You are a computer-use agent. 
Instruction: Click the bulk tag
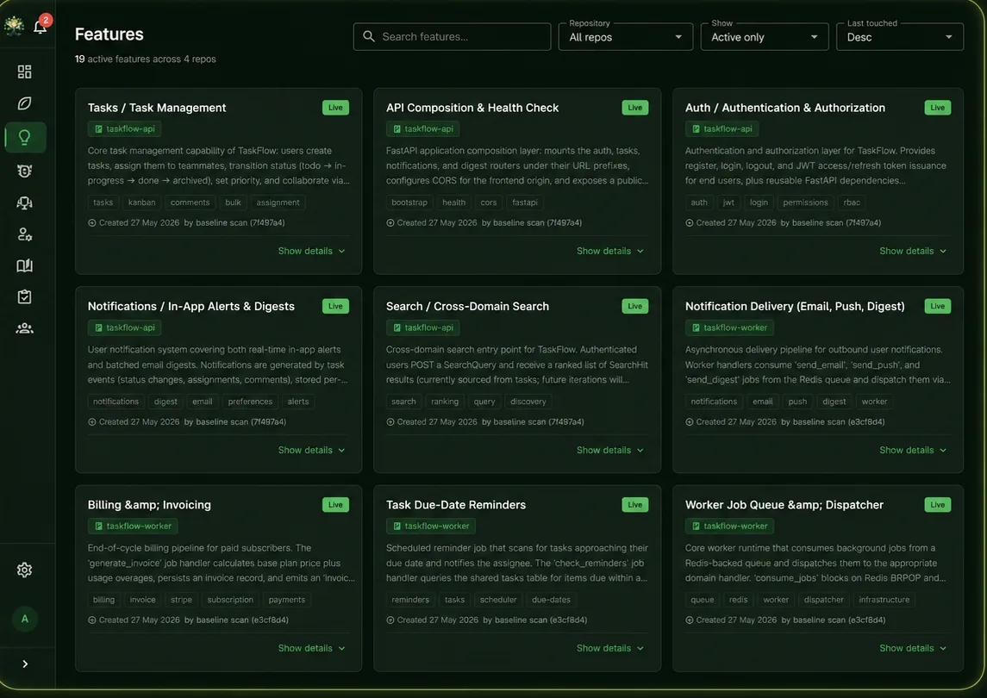click(x=233, y=203)
